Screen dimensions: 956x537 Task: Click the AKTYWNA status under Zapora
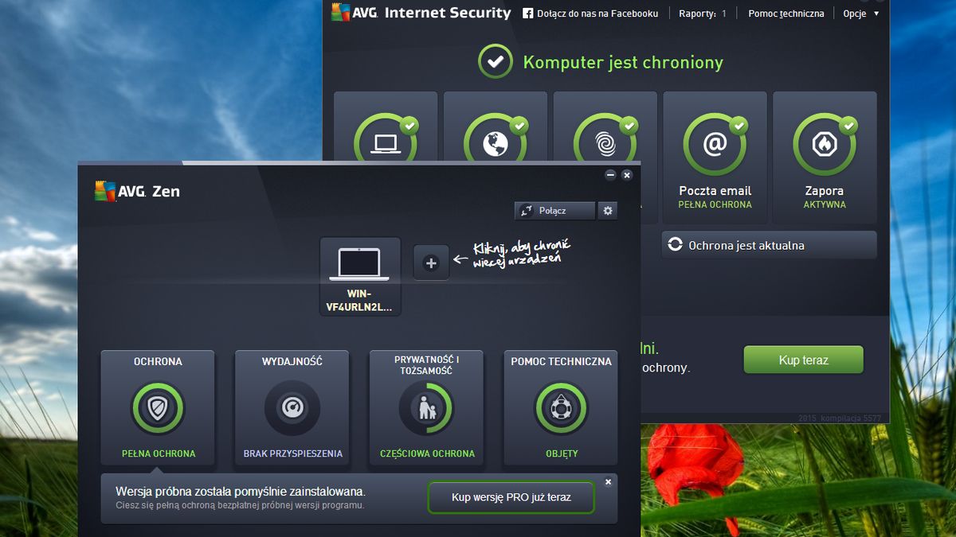[825, 204]
